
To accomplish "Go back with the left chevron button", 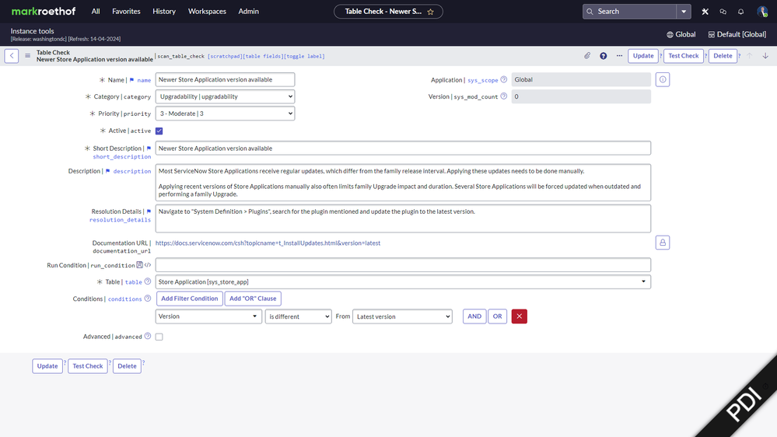I will click(x=12, y=56).
